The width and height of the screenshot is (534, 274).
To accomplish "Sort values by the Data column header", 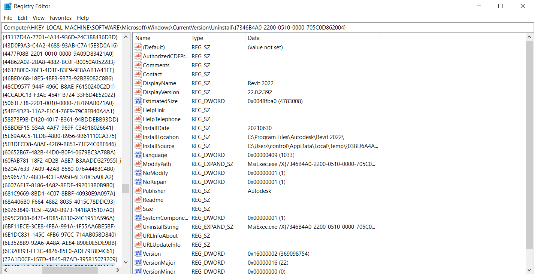I will point(313,38).
